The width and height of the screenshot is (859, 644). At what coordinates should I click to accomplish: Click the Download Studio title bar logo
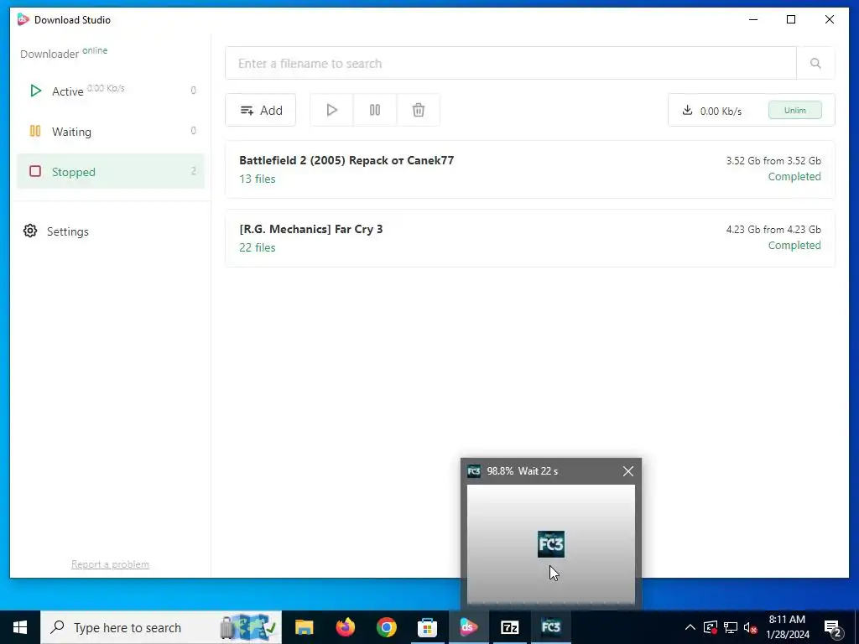(23, 19)
